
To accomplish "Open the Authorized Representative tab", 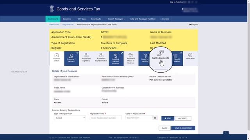I will 101,58.
